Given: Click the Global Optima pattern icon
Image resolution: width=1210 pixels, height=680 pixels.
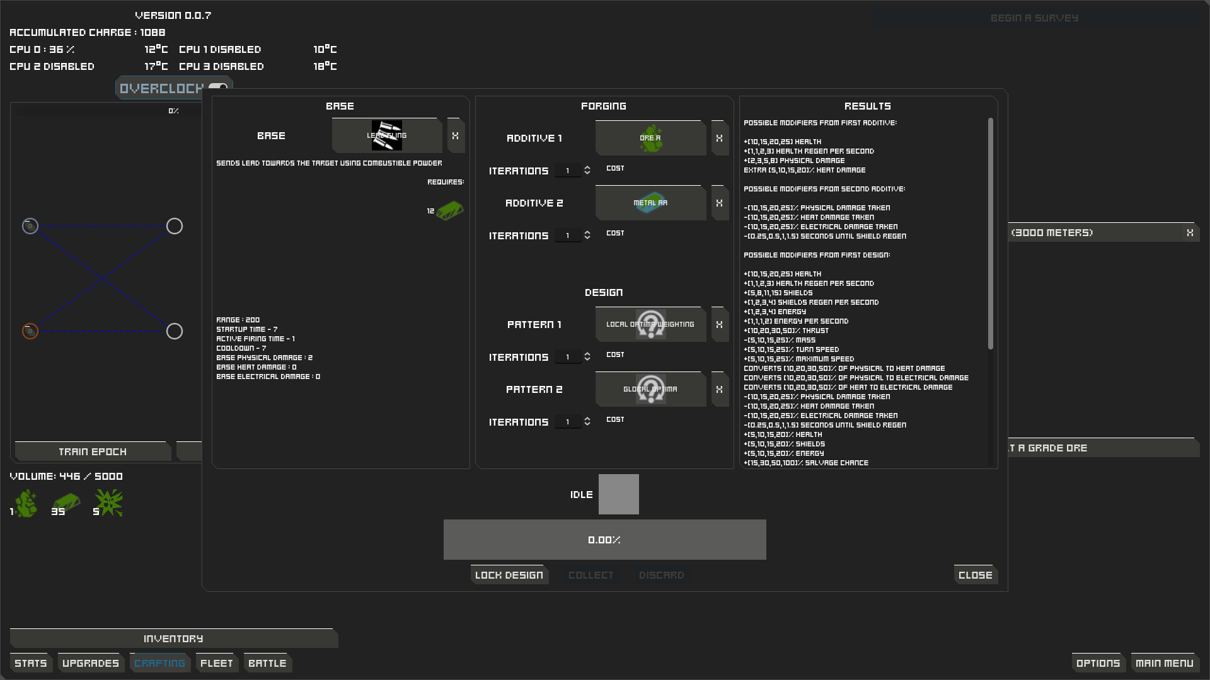Looking at the screenshot, I should [650, 389].
